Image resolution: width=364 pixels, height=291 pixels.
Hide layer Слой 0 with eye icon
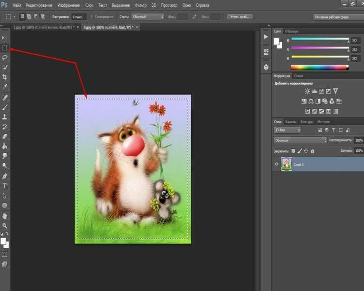coord(276,164)
